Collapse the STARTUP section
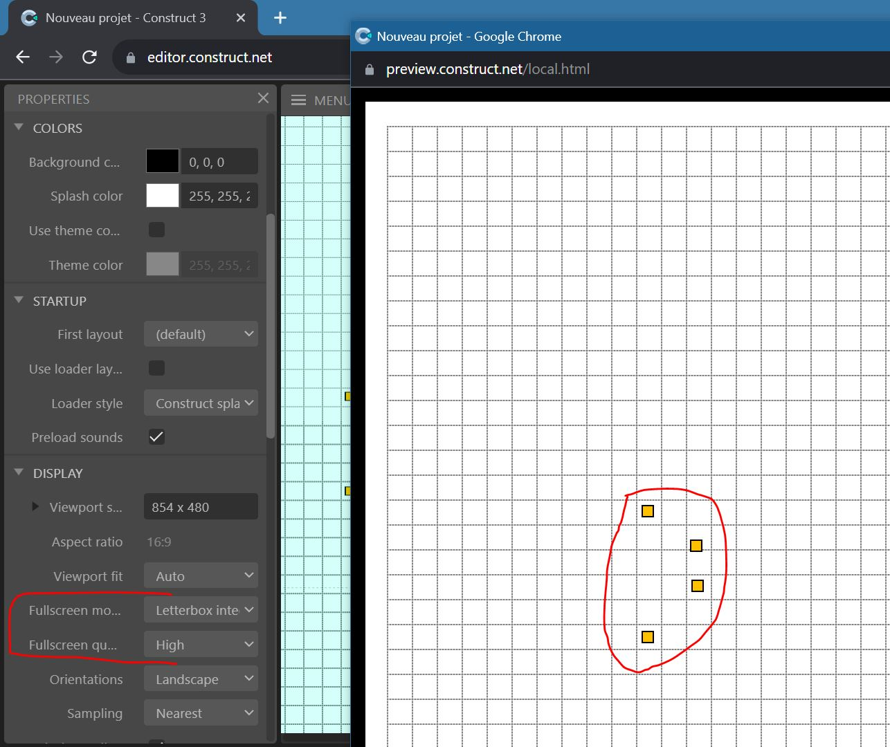The height and width of the screenshot is (747, 890). (19, 300)
